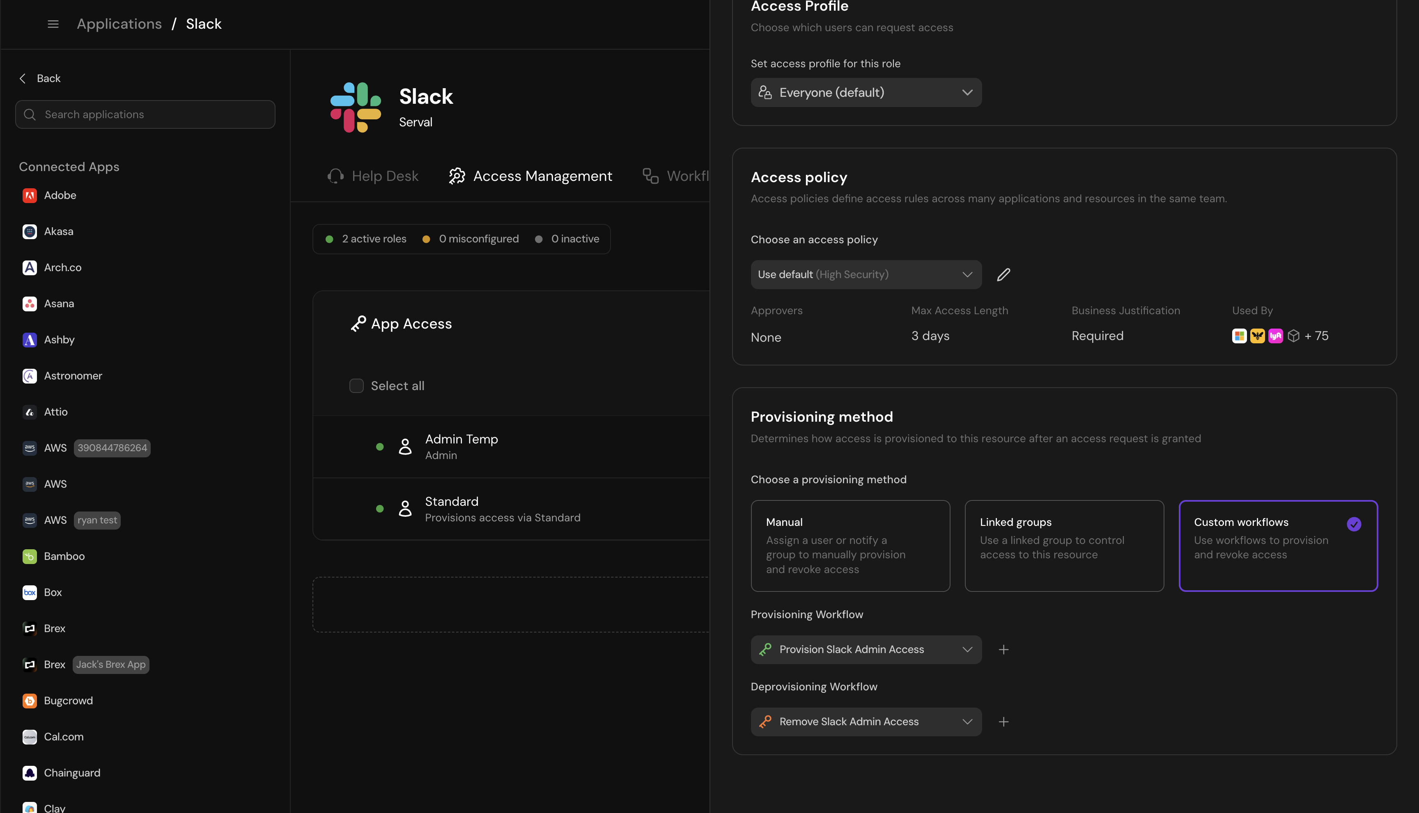Expand the Use default (High Security) policy dropdown

866,274
